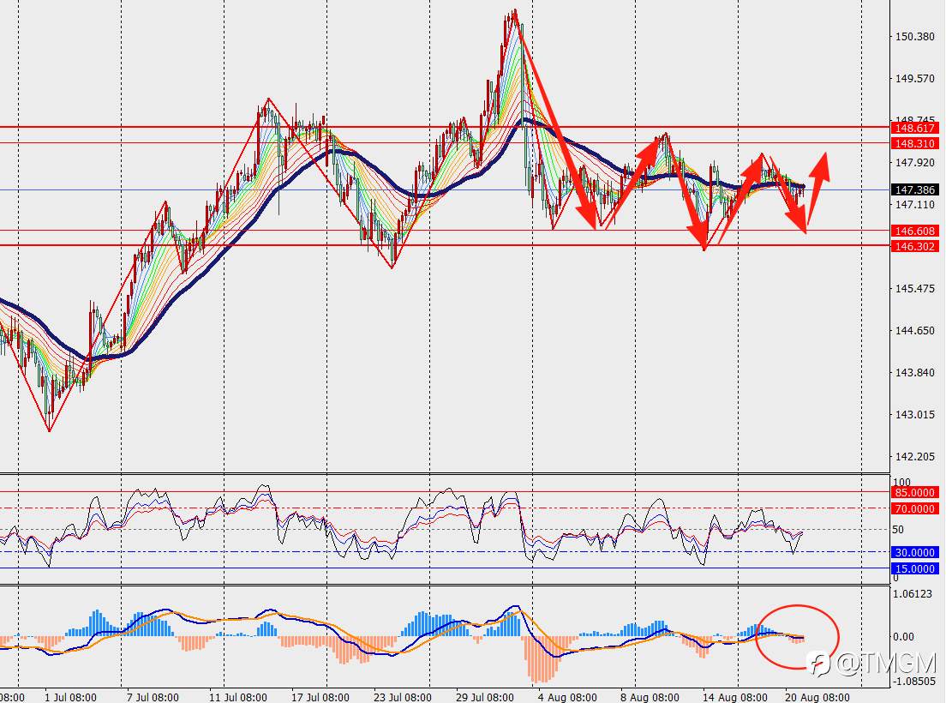This screenshot has width=946, height=703.
Task: Click the 143.015 price axis value
Action: (x=914, y=415)
